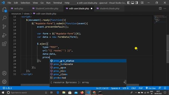
Task: Click the views breadcrumb
Action: click(27, 14)
